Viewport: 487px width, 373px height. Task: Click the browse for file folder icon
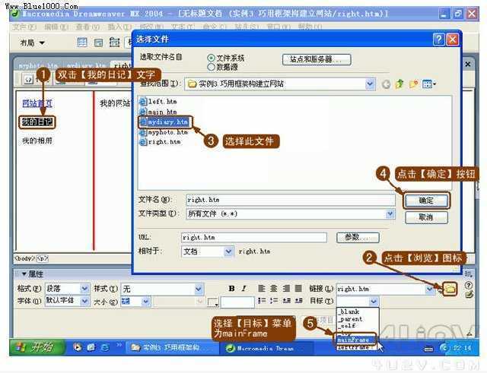[450, 289]
